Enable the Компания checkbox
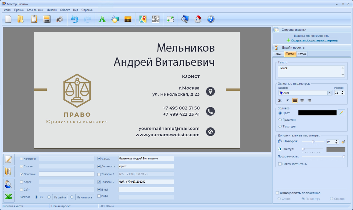353x210 pixels. pos(22,159)
